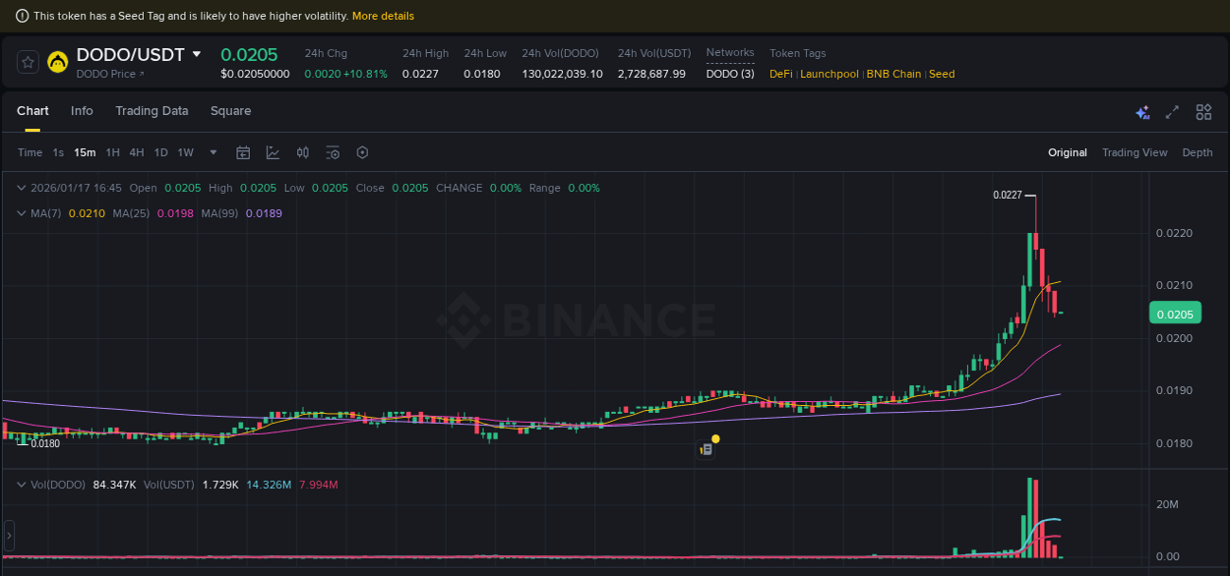
Task: Select the 15m timeframe interval
Action: pos(85,152)
